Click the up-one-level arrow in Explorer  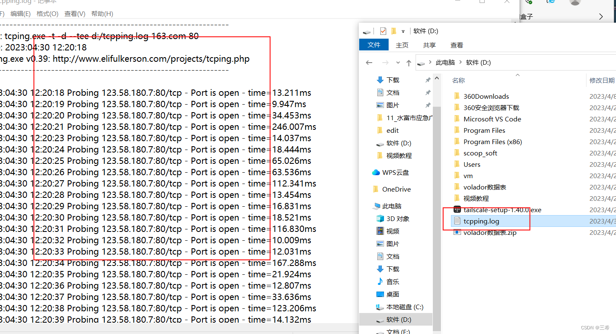point(408,63)
